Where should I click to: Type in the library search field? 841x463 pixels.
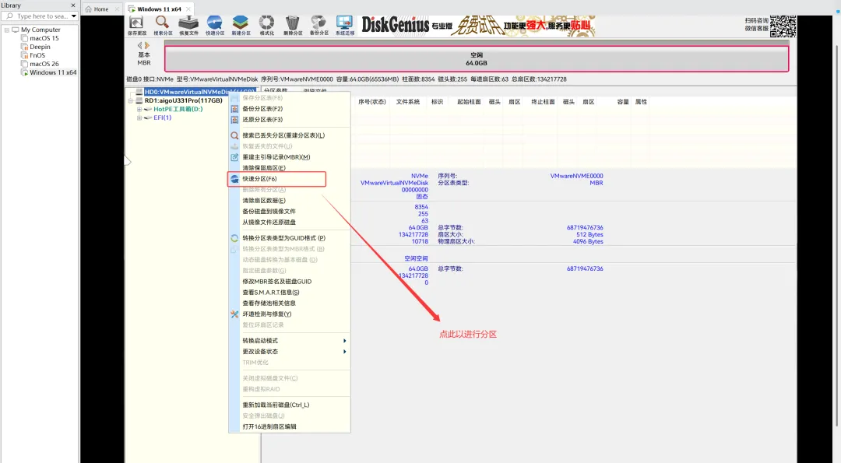pos(42,16)
